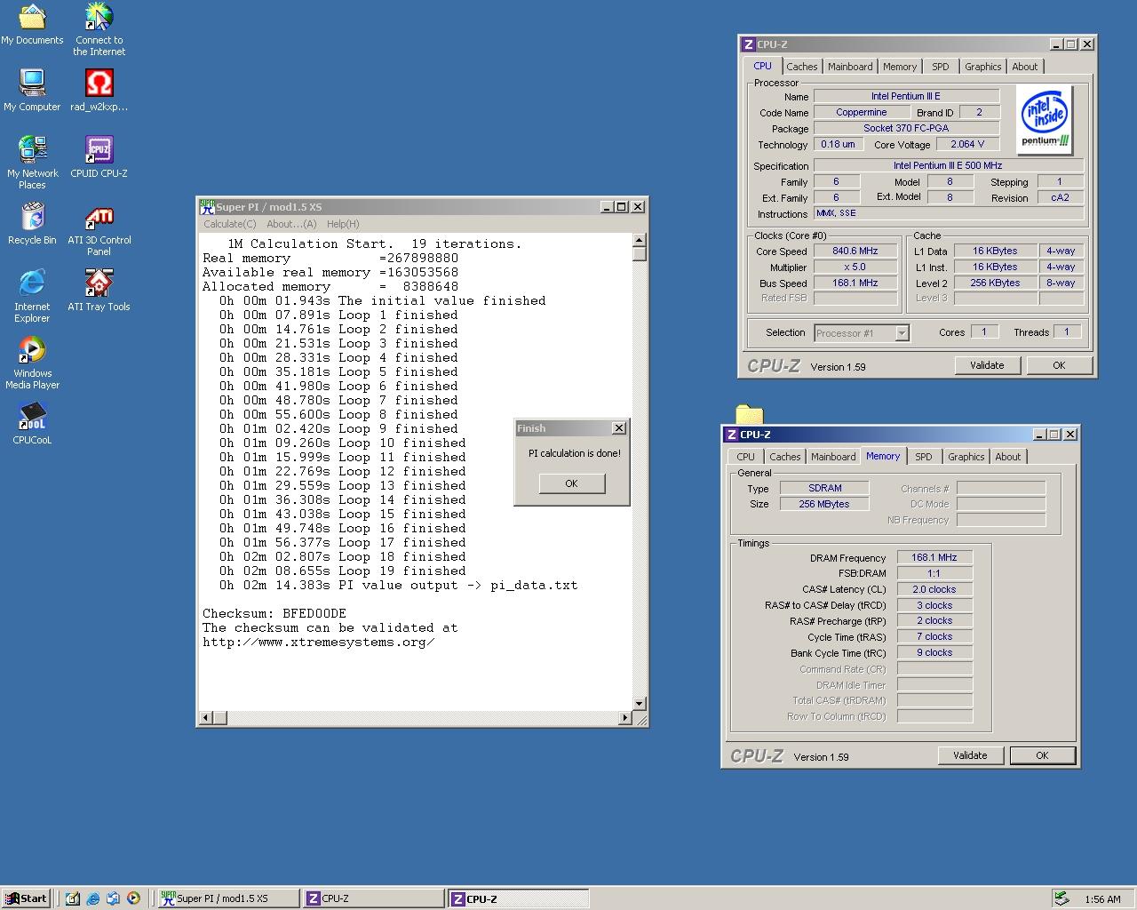Select the CPUID CPU-Z desktop shortcut

[99, 157]
